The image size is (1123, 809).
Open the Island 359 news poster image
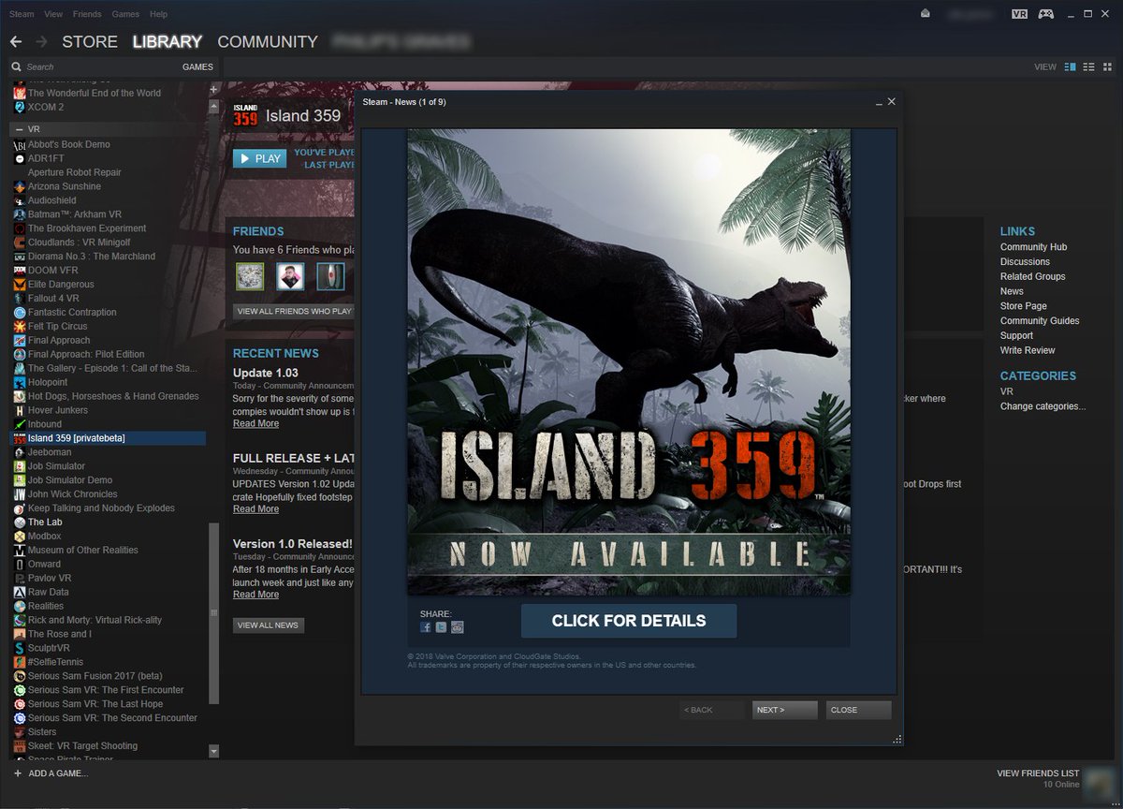[629, 361]
